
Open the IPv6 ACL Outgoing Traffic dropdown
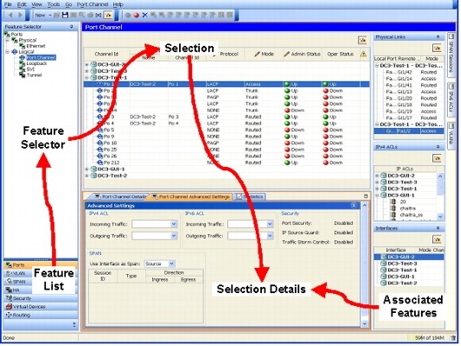[x=270, y=236]
